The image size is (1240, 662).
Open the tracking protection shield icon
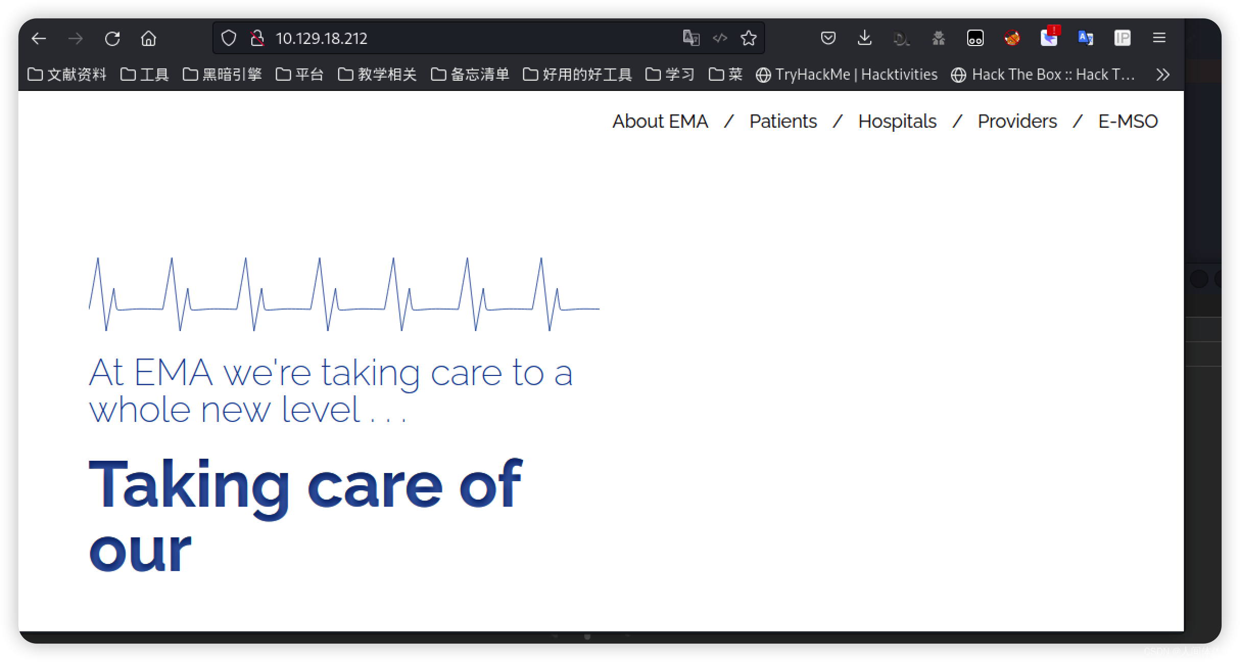coord(229,38)
